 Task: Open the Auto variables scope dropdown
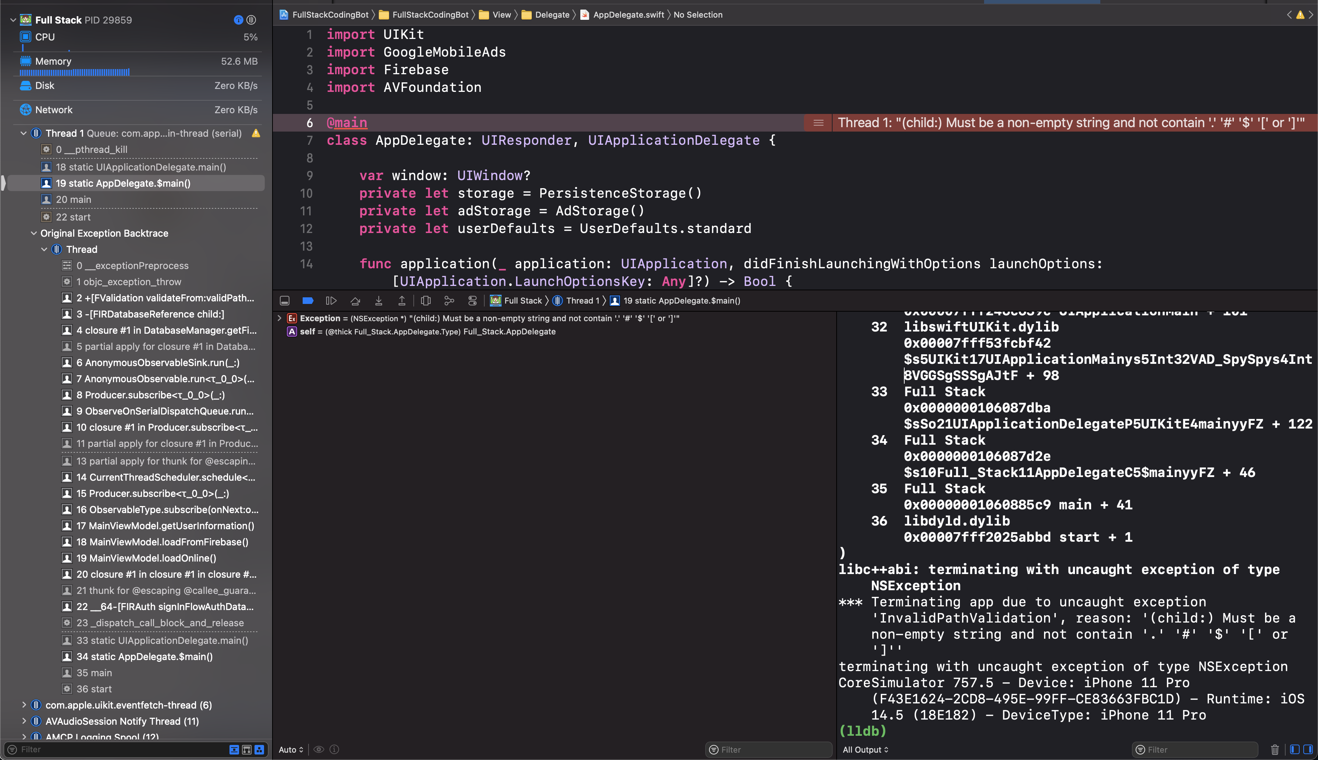click(291, 750)
